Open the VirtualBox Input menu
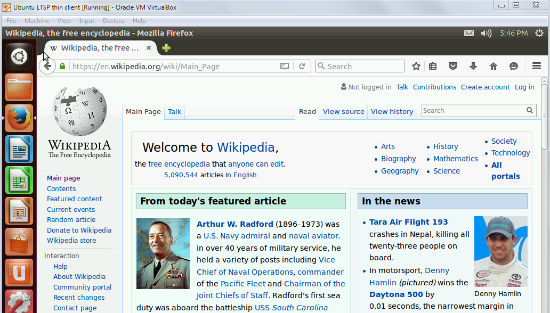The image size is (550, 313). pos(87,21)
